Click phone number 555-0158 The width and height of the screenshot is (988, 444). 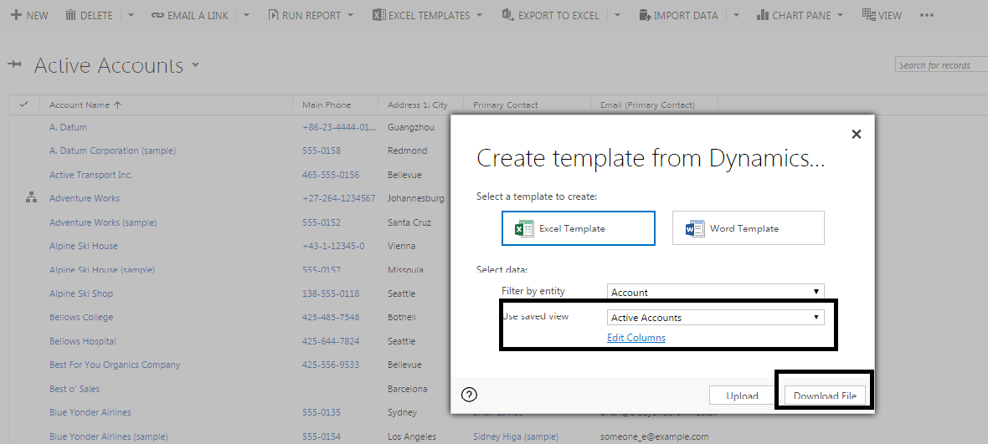point(322,151)
